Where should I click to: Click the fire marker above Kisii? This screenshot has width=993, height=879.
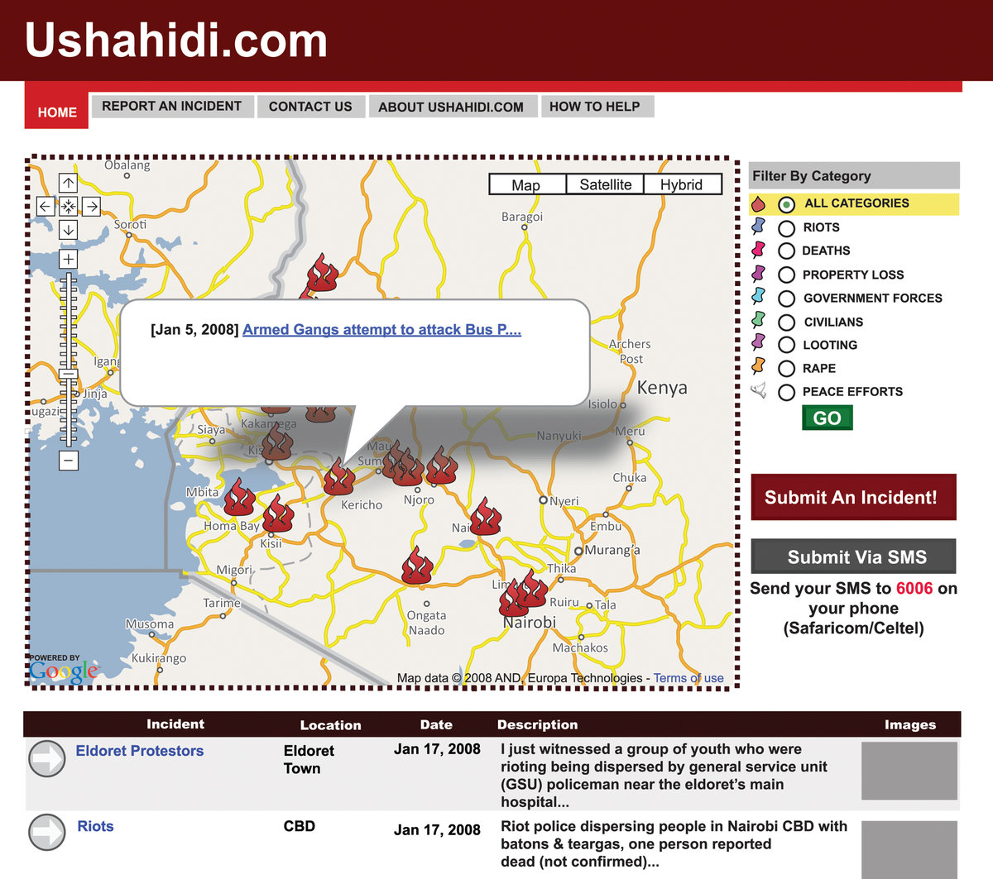coord(278,514)
